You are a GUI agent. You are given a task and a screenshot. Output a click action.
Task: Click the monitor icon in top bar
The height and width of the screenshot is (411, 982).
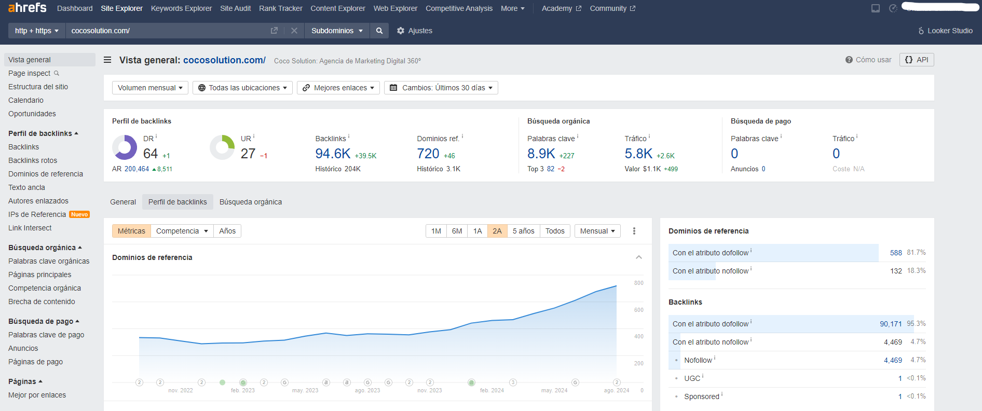pyautogui.click(x=876, y=8)
